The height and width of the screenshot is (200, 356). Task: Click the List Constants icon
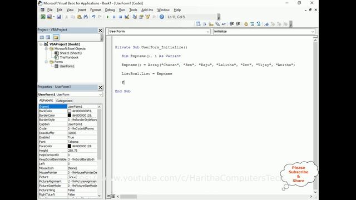pos(205,24)
